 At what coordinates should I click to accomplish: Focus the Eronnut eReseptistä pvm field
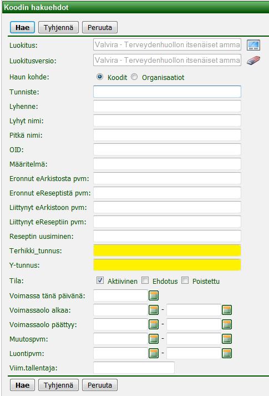click(167, 193)
